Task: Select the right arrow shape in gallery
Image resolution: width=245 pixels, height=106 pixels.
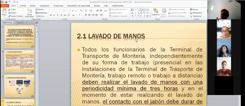Action: pyautogui.click(x=141, y=13)
